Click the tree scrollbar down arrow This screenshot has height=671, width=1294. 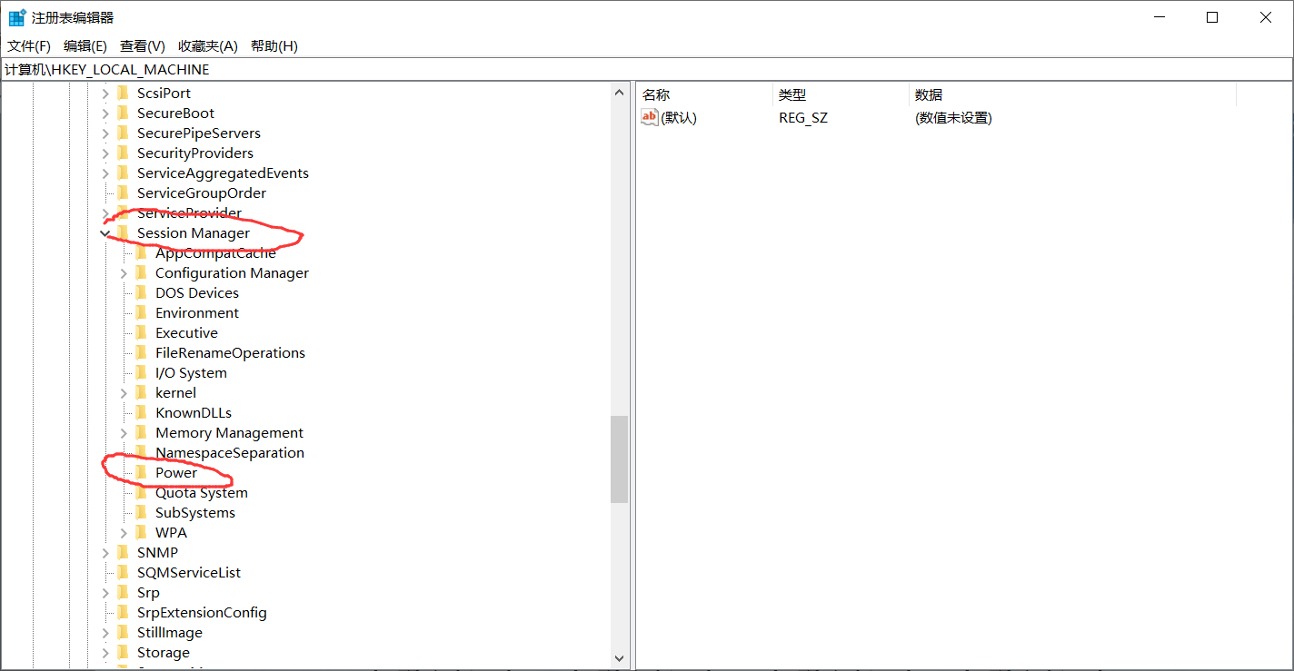620,657
